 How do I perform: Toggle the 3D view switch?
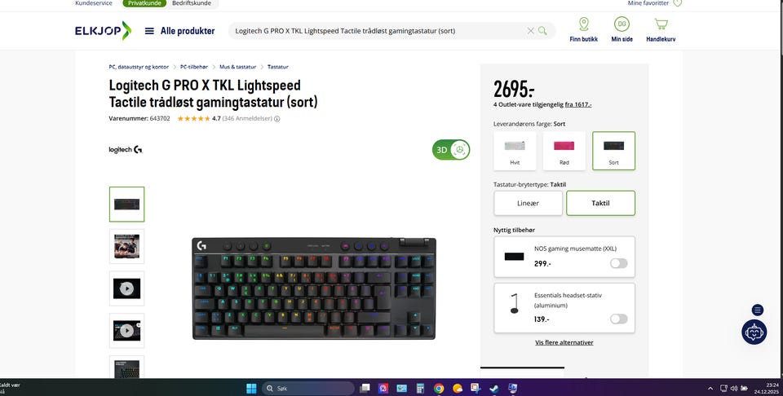(451, 150)
